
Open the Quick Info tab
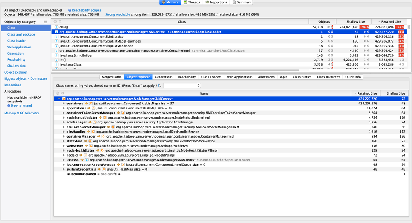[x=353, y=77]
